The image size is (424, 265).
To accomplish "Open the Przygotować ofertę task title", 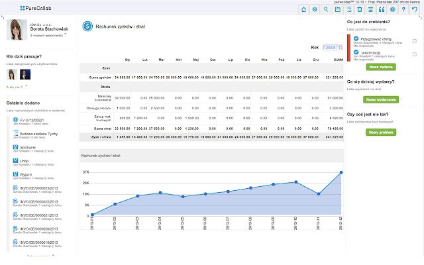I will [x=376, y=39].
